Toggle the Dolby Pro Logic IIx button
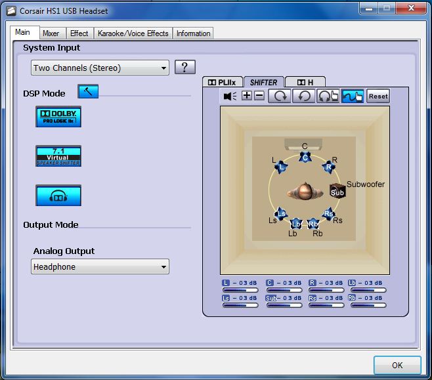 point(58,117)
